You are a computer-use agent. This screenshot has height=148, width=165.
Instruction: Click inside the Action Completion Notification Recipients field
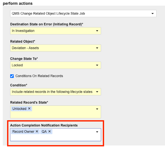coord(55,135)
